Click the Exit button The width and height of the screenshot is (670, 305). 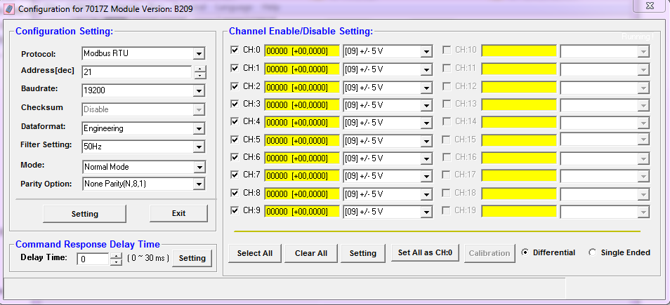[178, 214]
